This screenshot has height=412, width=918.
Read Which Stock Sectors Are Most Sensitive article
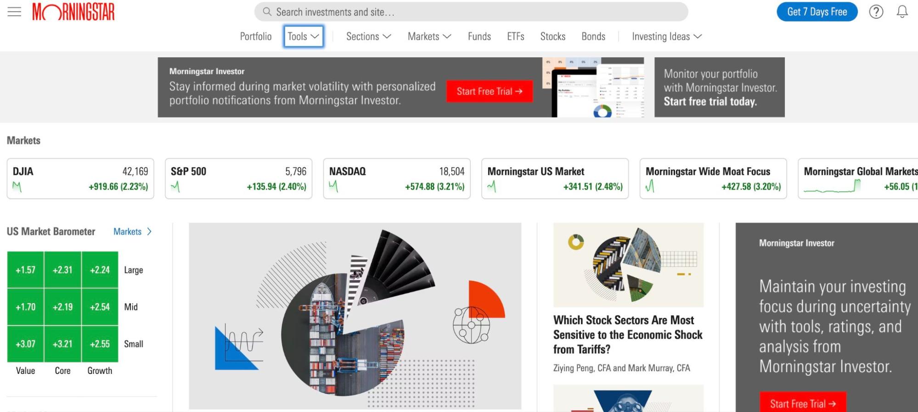pyautogui.click(x=628, y=335)
